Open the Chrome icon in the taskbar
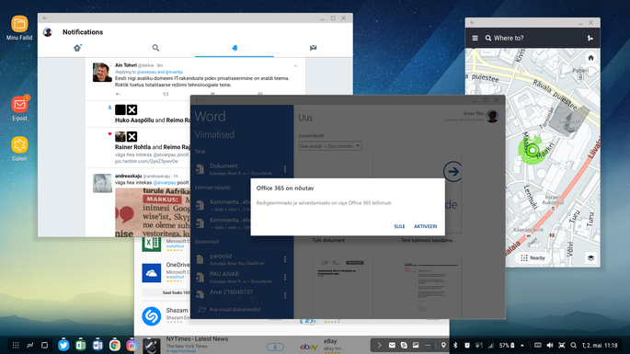 coord(115,345)
